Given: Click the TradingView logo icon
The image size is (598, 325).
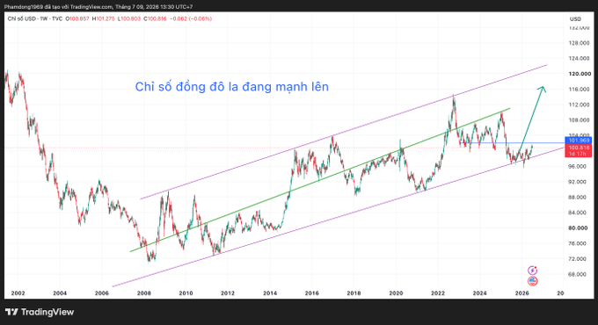Looking at the screenshot, I should 11,312.
